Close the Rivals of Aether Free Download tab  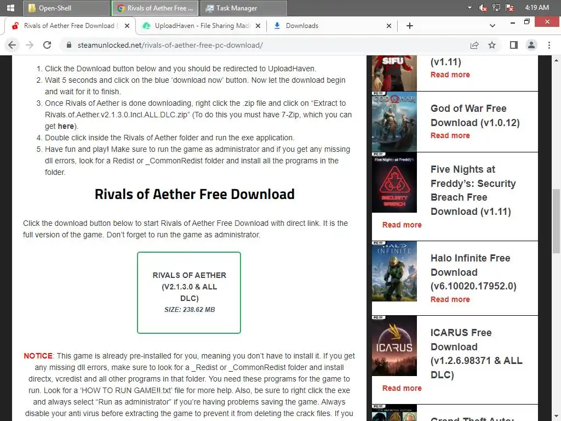(x=127, y=26)
